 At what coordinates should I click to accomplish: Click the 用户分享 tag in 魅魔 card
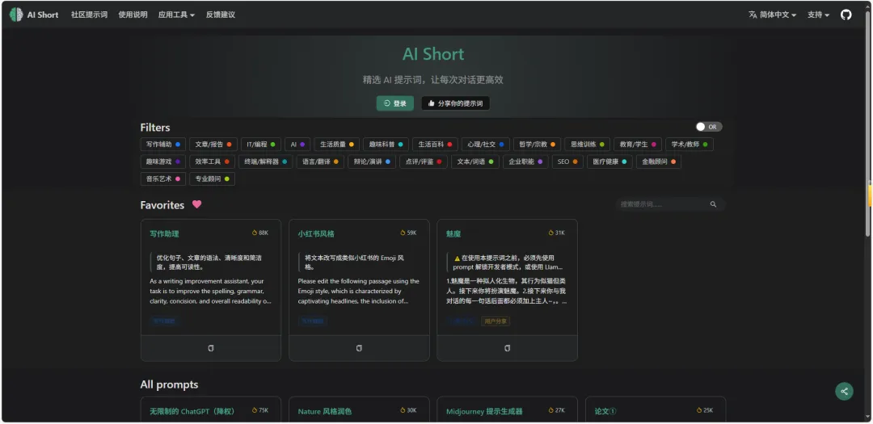(x=496, y=321)
